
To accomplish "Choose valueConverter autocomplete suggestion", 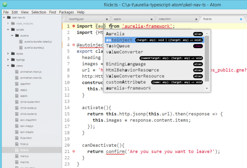I will click(154, 55).
